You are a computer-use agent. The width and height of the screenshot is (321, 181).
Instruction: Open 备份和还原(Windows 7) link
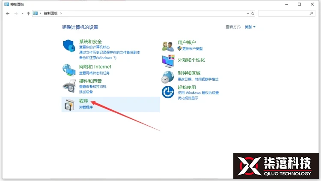98,58
